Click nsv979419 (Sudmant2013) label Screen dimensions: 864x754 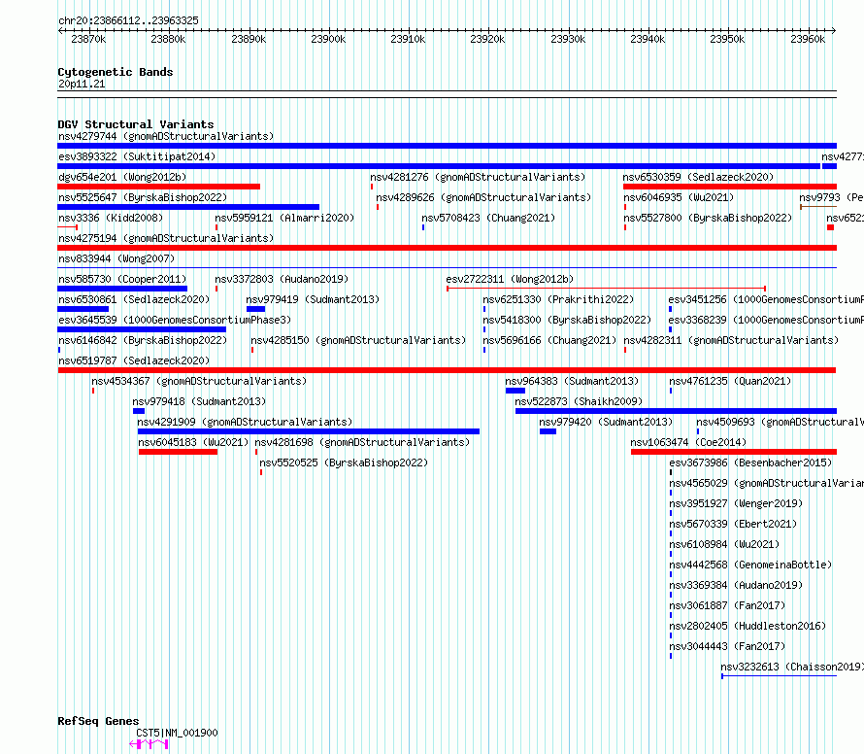tap(313, 299)
